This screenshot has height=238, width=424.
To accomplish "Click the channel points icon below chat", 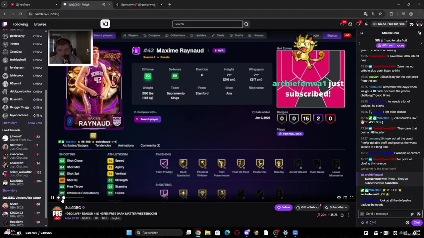I will 372,222.
